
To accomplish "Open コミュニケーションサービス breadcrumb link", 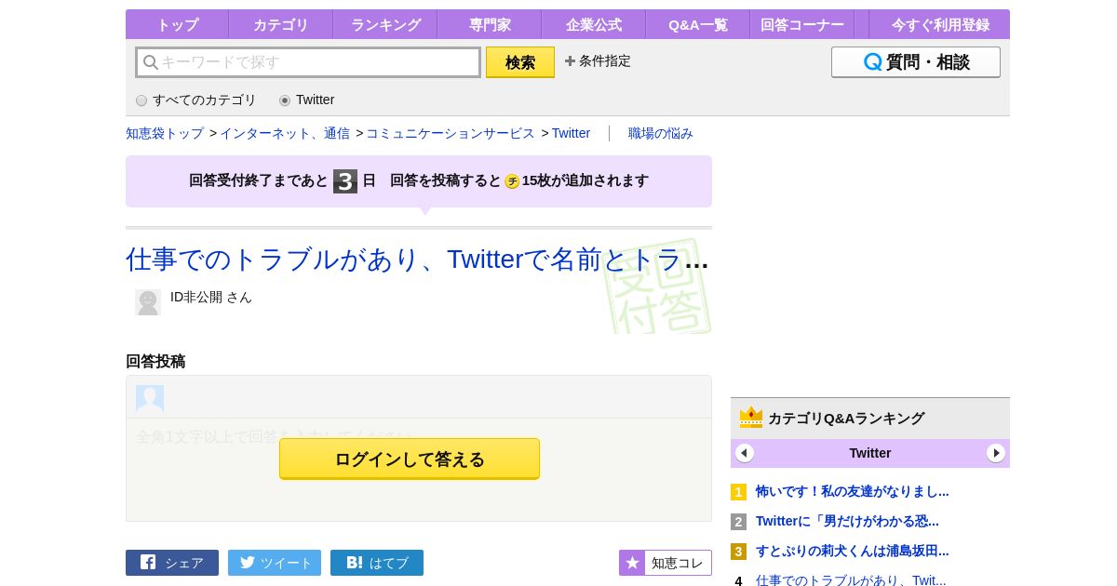I will 451,133.
